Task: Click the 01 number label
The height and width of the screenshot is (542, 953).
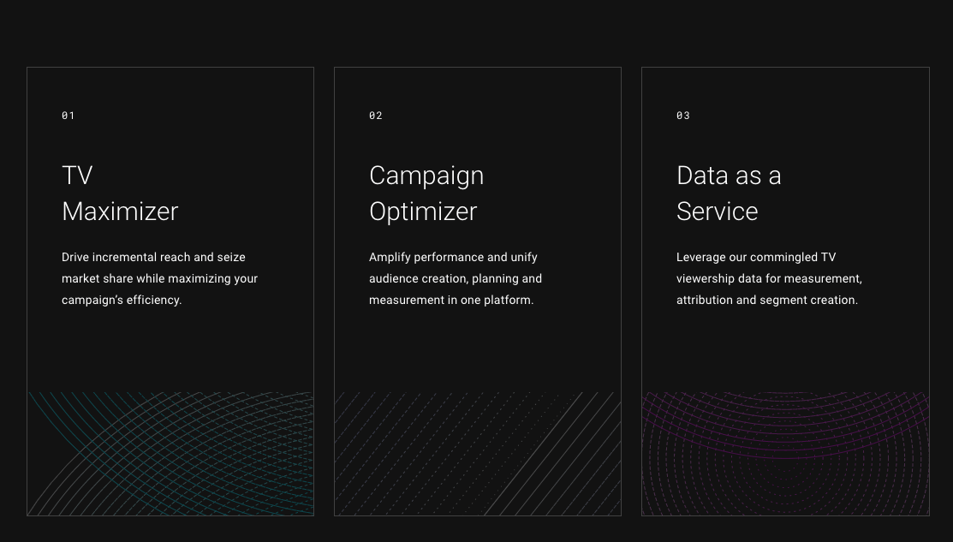Action: (68, 116)
